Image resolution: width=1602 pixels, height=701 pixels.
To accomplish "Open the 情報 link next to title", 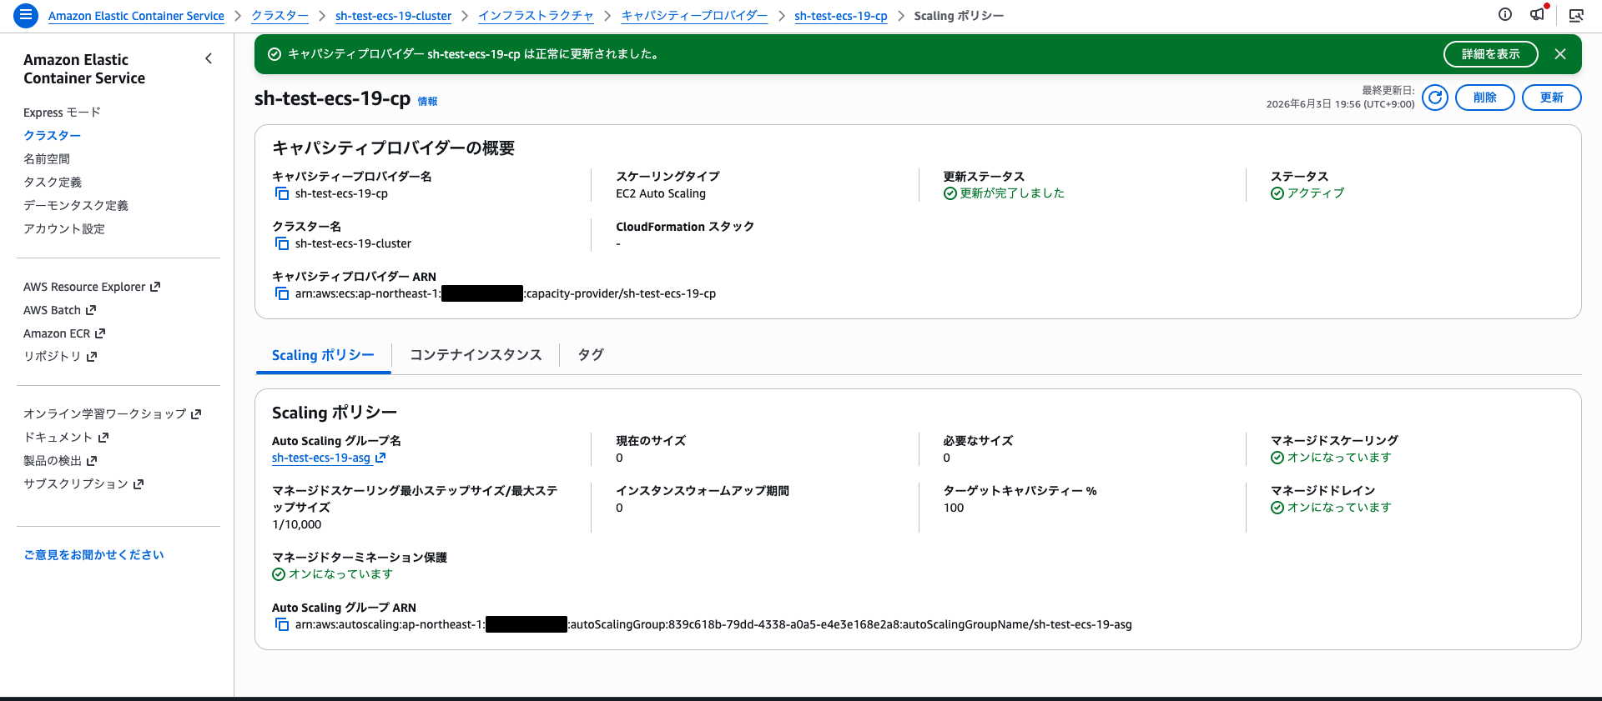I will tap(427, 101).
